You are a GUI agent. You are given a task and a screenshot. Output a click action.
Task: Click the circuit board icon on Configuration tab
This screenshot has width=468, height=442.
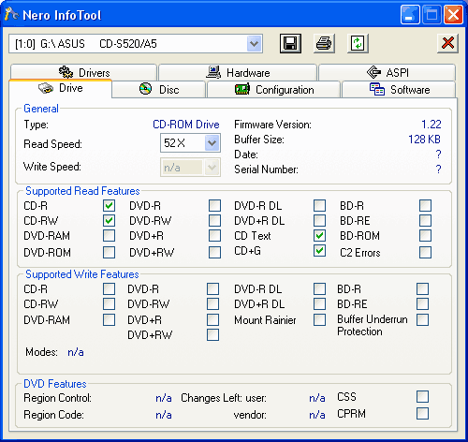242,89
